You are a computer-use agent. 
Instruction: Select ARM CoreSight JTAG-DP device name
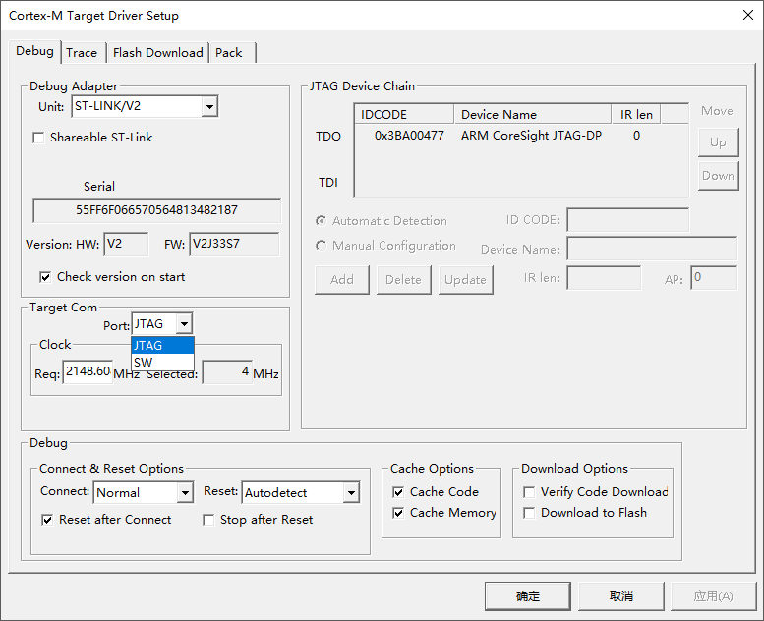point(531,136)
